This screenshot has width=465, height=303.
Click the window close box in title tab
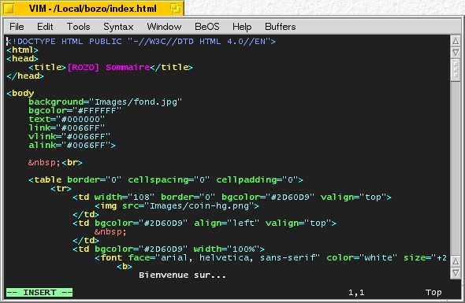click(9, 9)
